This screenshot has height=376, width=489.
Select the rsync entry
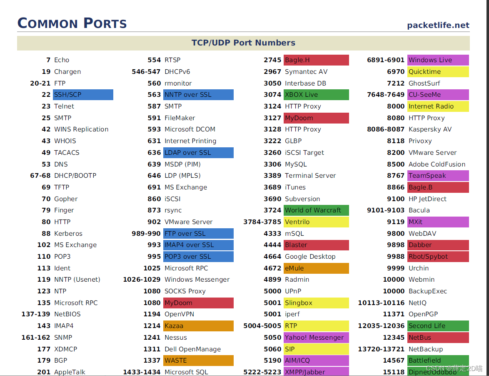coord(173,210)
